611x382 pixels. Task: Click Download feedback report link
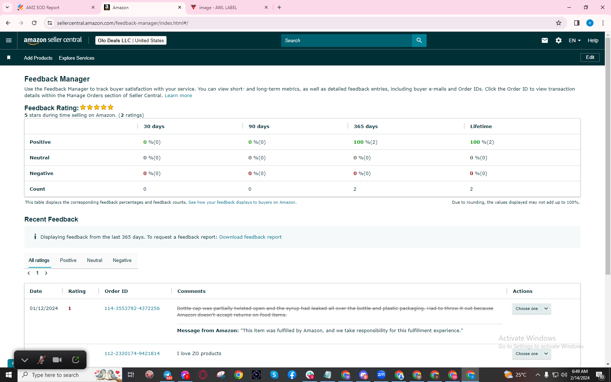[x=250, y=237]
